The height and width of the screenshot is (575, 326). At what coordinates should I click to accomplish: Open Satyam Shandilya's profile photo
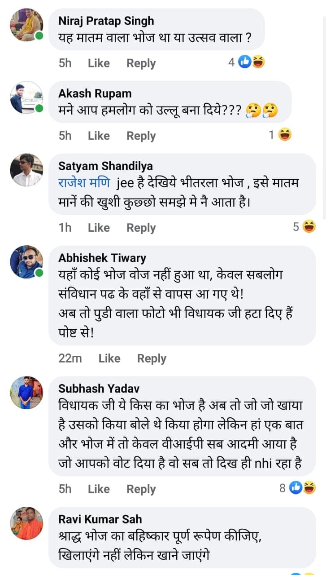(x=26, y=169)
